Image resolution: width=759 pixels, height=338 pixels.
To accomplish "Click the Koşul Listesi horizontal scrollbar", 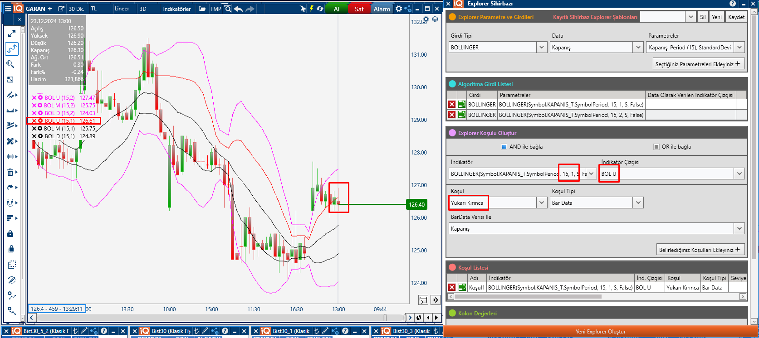I will (528, 297).
